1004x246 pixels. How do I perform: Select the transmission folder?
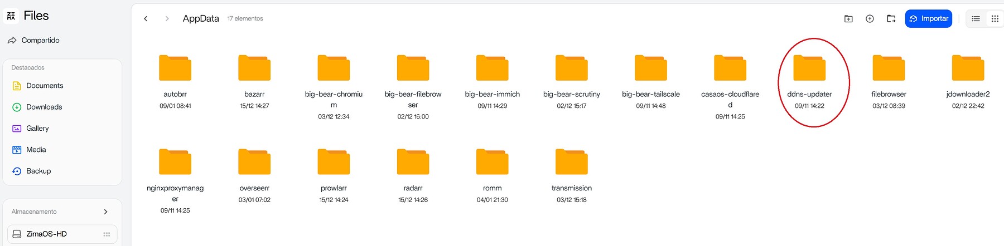tap(572, 175)
